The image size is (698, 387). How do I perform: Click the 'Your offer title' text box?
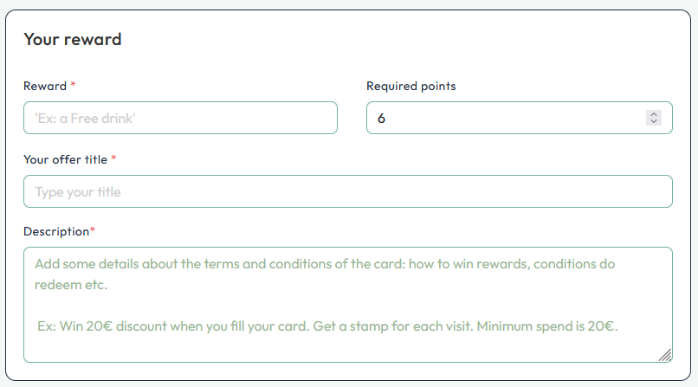point(348,191)
